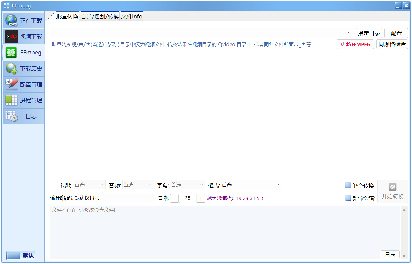Click the 越大越清晰(0-19-28-33-51) hint text
Viewport: 412px width, 264px height.
[x=235, y=198]
